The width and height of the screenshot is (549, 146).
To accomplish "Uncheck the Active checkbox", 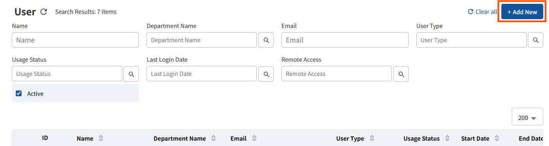I will point(18,94).
